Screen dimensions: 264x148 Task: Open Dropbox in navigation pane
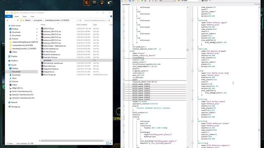[14, 56]
